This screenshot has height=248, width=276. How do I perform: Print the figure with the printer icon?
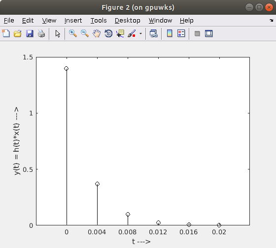click(41, 33)
